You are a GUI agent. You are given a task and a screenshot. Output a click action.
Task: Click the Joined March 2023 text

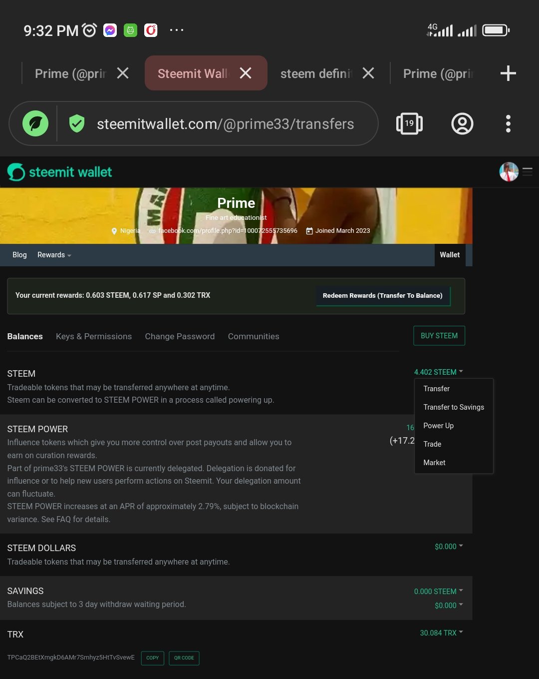click(x=343, y=231)
